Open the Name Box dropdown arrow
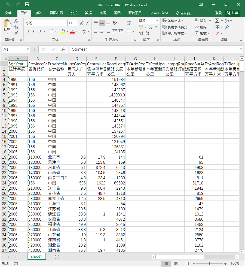245x267 pixels. click(x=27, y=49)
